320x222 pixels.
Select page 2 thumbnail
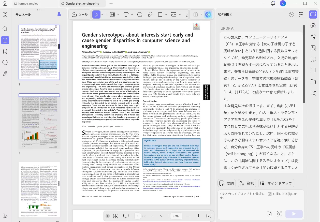39,121
